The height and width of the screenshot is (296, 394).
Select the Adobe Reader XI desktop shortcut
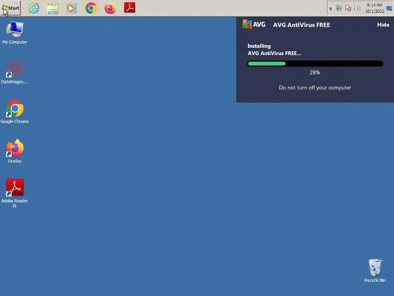15,193
